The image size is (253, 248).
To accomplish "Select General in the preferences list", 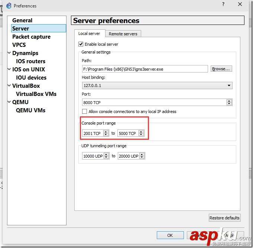I will click(x=22, y=20).
